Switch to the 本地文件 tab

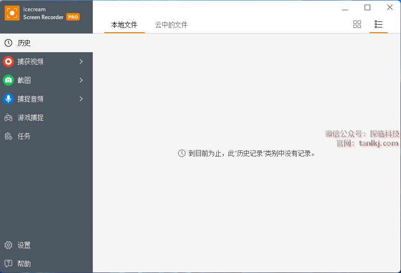(x=124, y=25)
